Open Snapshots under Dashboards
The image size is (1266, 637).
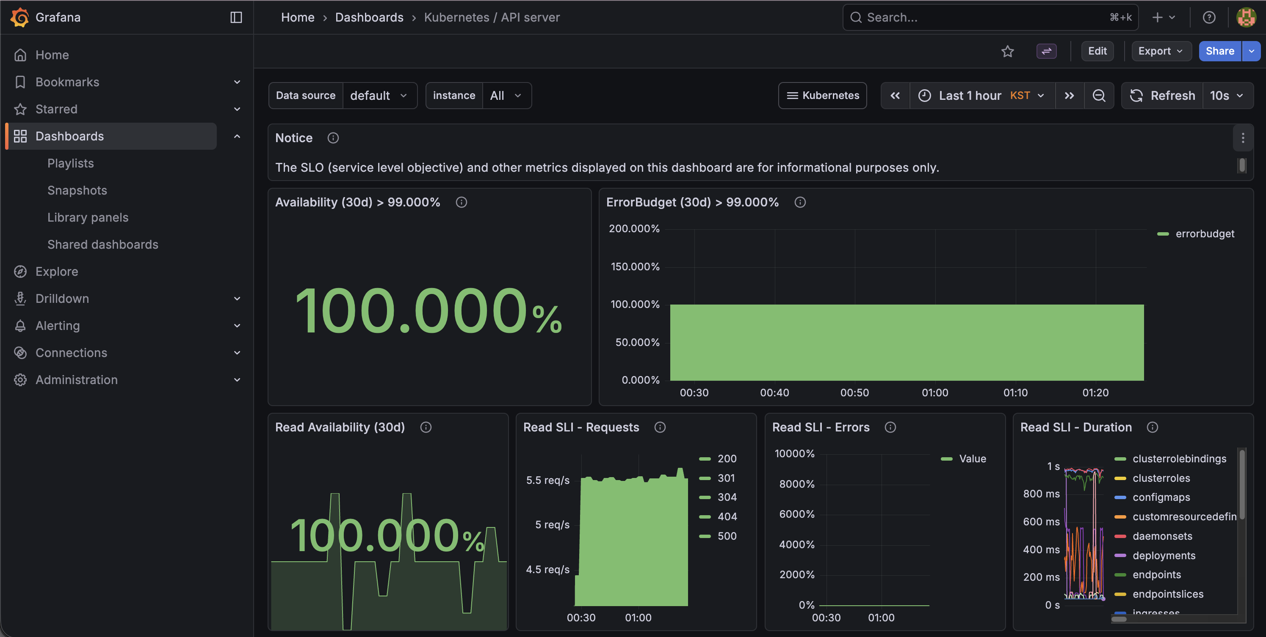pos(77,190)
